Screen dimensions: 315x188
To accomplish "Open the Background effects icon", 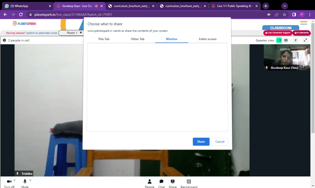I will pos(189,182).
